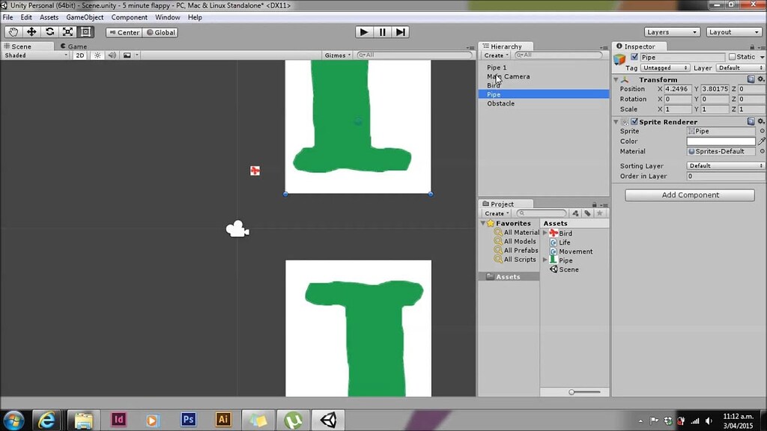Toggle 2D view mode
This screenshot has height=431, width=767.
point(79,55)
